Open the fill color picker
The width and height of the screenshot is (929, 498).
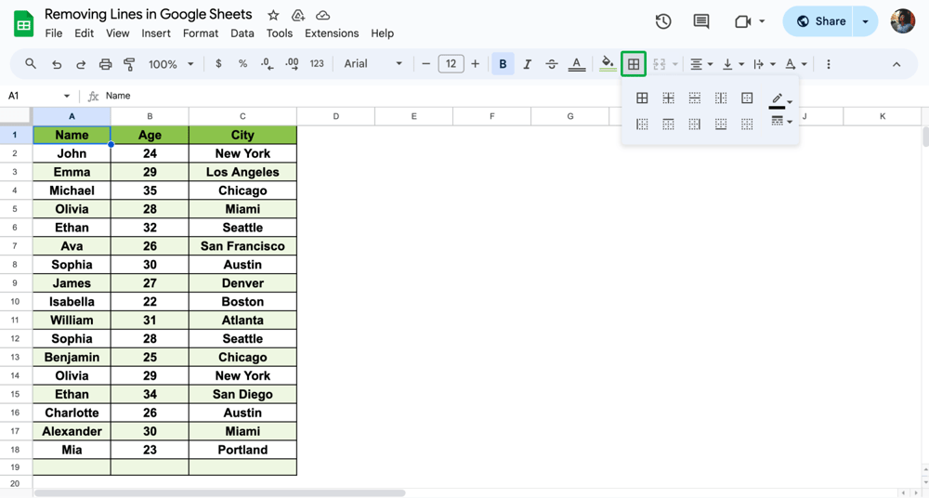(608, 64)
